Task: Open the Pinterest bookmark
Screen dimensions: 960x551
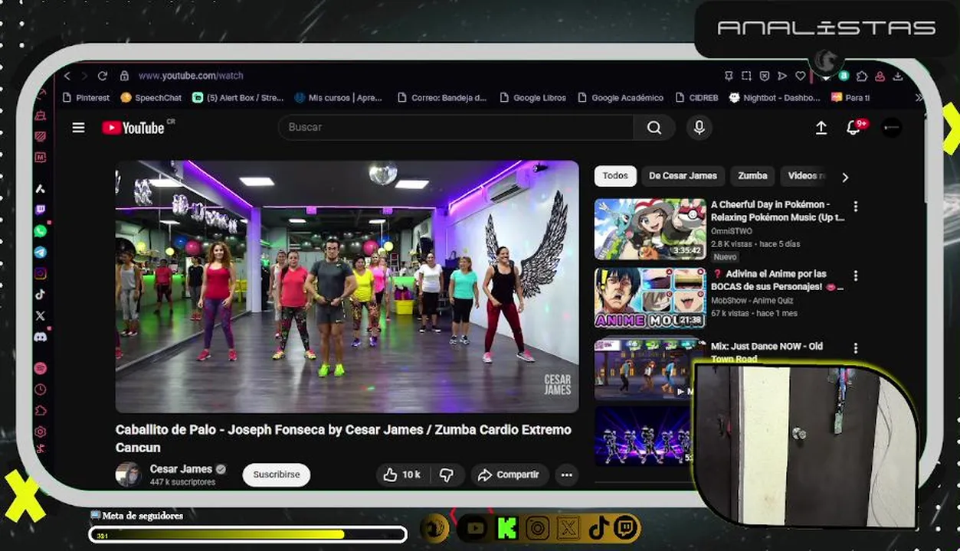Action: point(86,98)
